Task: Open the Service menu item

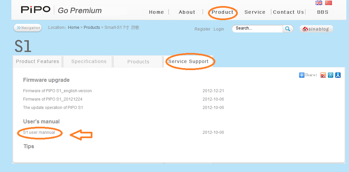Action: [255, 12]
